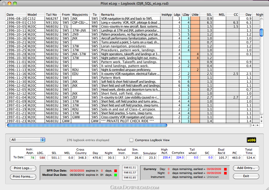Screen dimensions: 269x190
Task: Open the FAR 61.65 report
Action: (130, 178)
